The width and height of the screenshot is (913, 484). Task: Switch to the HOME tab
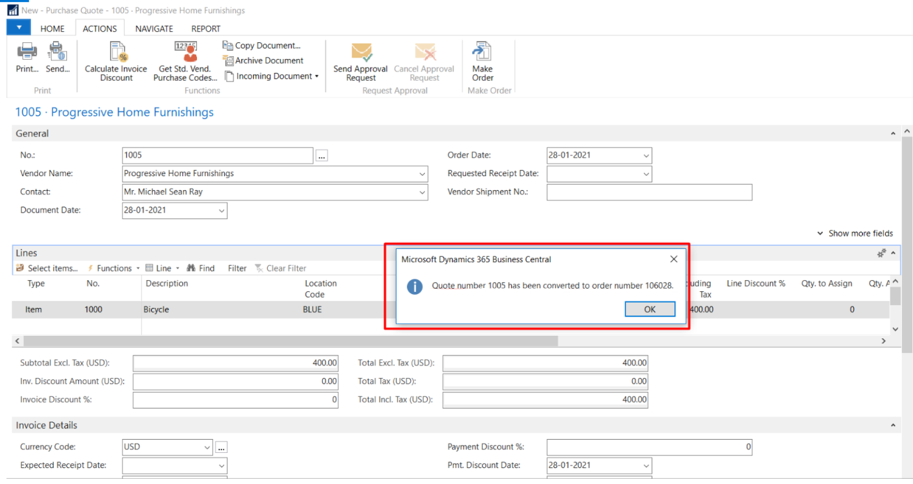[x=52, y=28]
